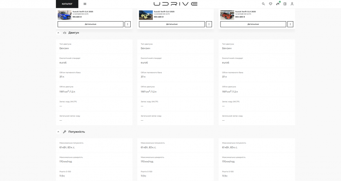Click Детальніше for the red Suzuki Swift
341x181 pixels.
[x=253, y=24]
